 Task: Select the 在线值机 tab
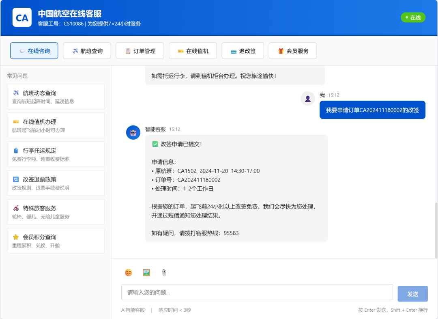(x=193, y=50)
